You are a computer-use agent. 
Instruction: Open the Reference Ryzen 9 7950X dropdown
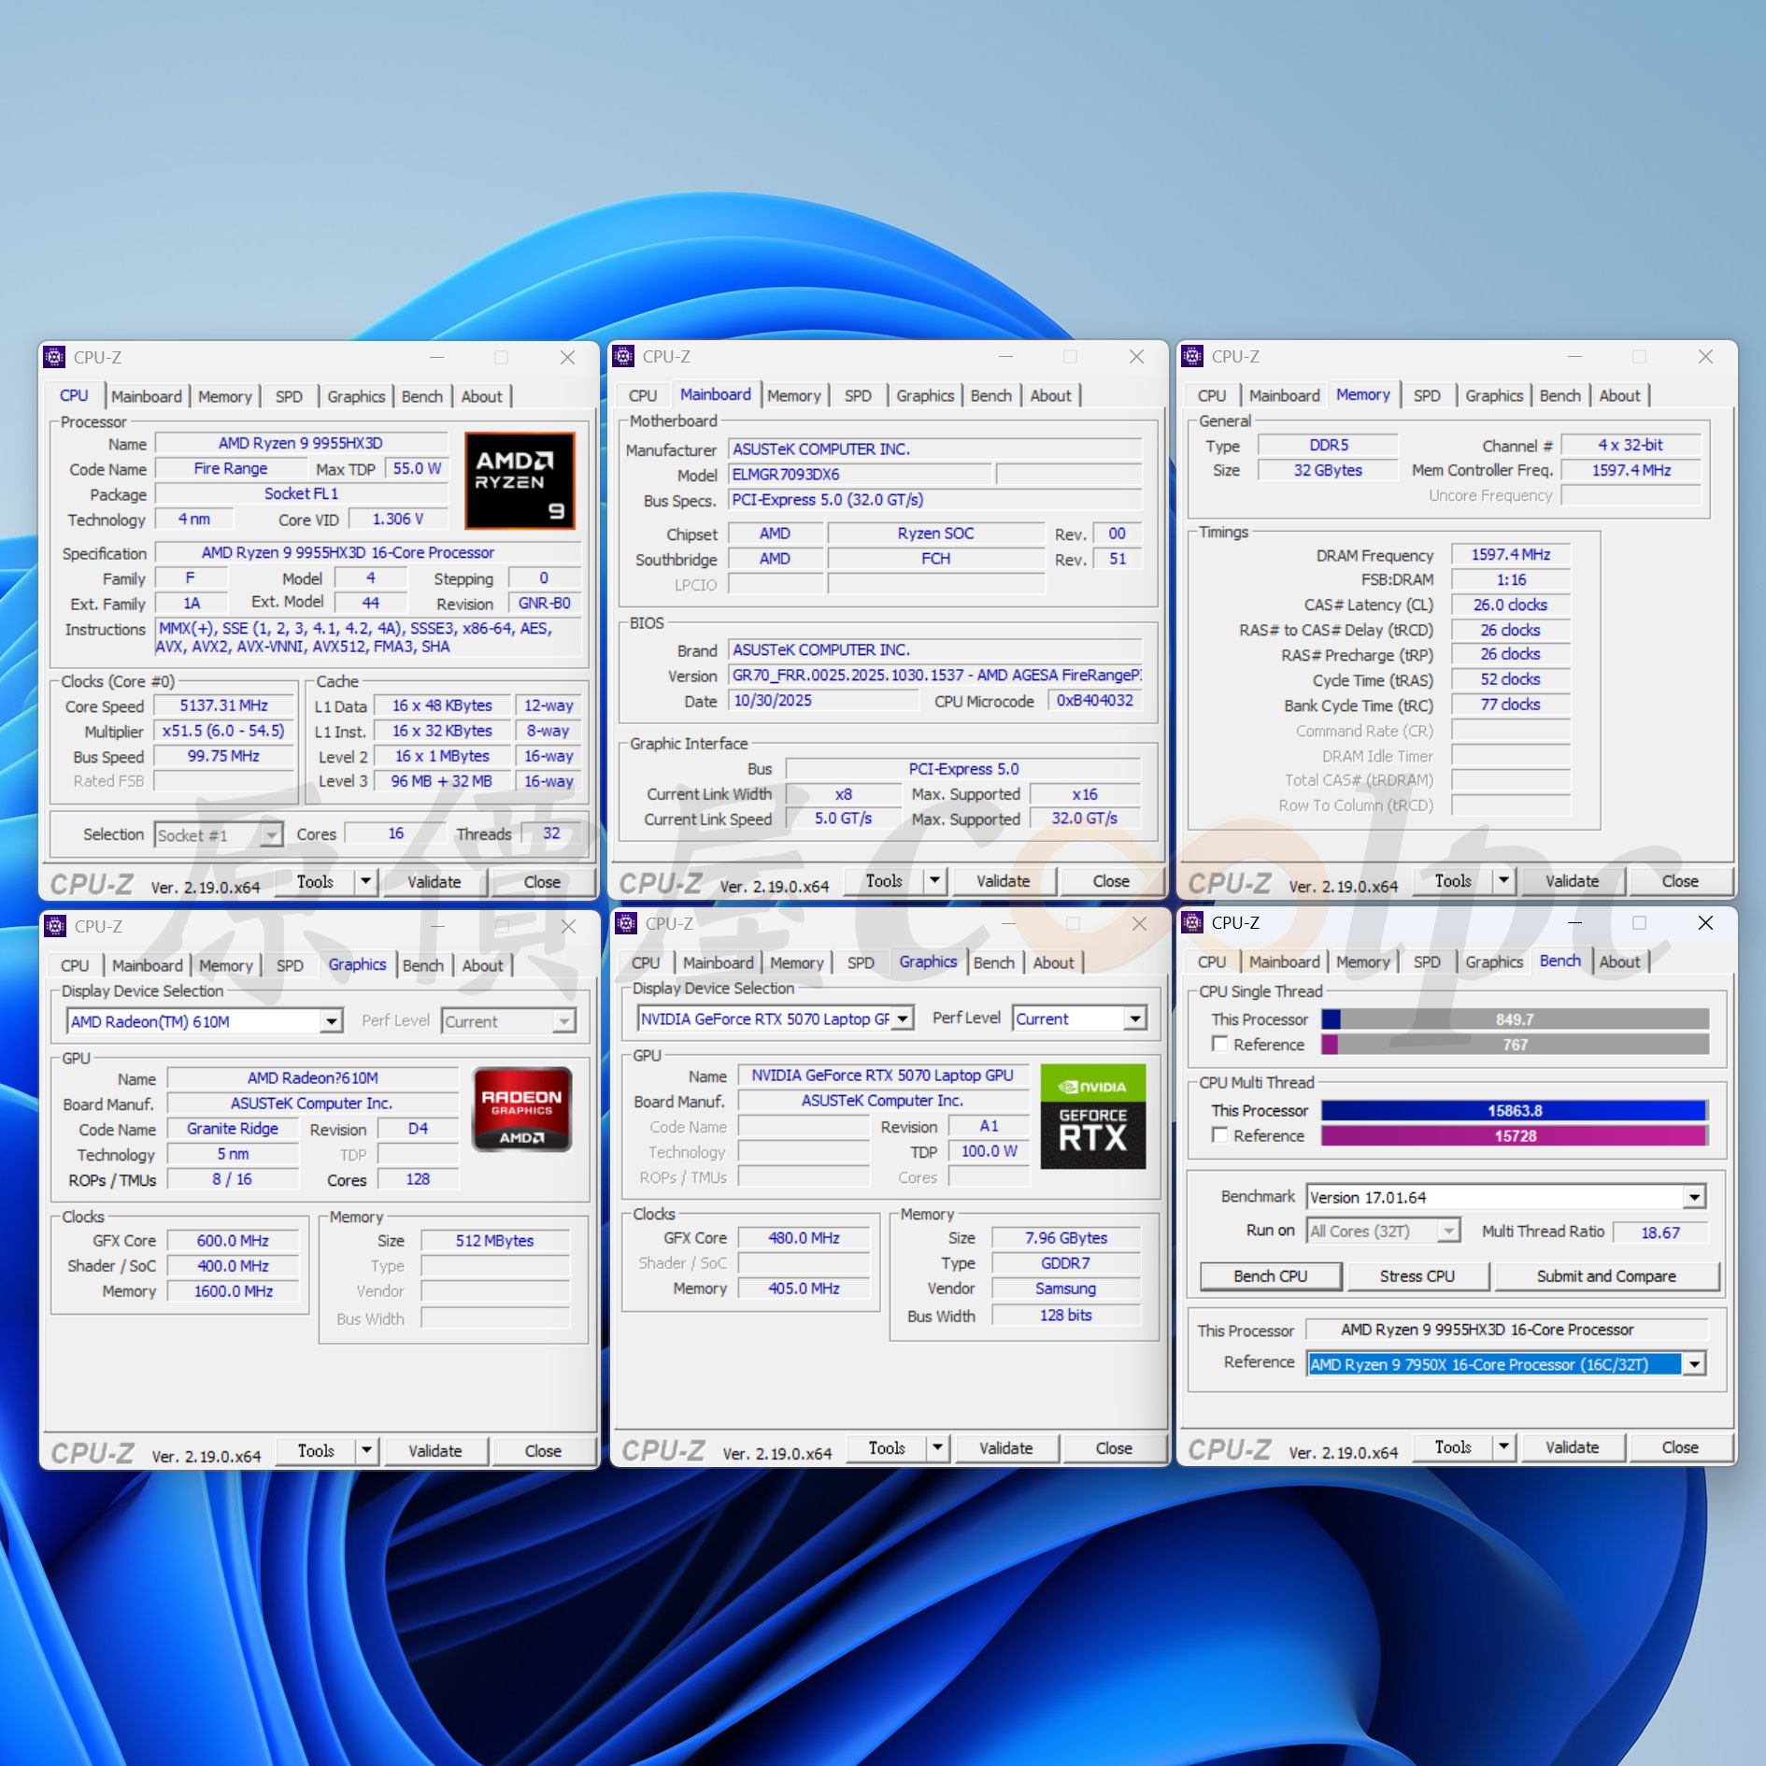point(1694,1364)
